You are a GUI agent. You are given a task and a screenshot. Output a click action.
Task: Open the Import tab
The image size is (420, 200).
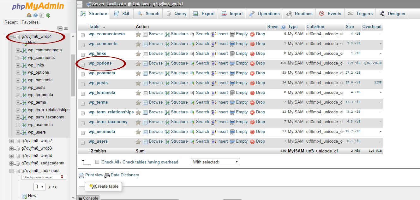point(232,14)
